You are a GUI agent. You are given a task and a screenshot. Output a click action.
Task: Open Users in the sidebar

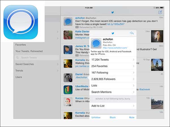[x=19, y=77]
